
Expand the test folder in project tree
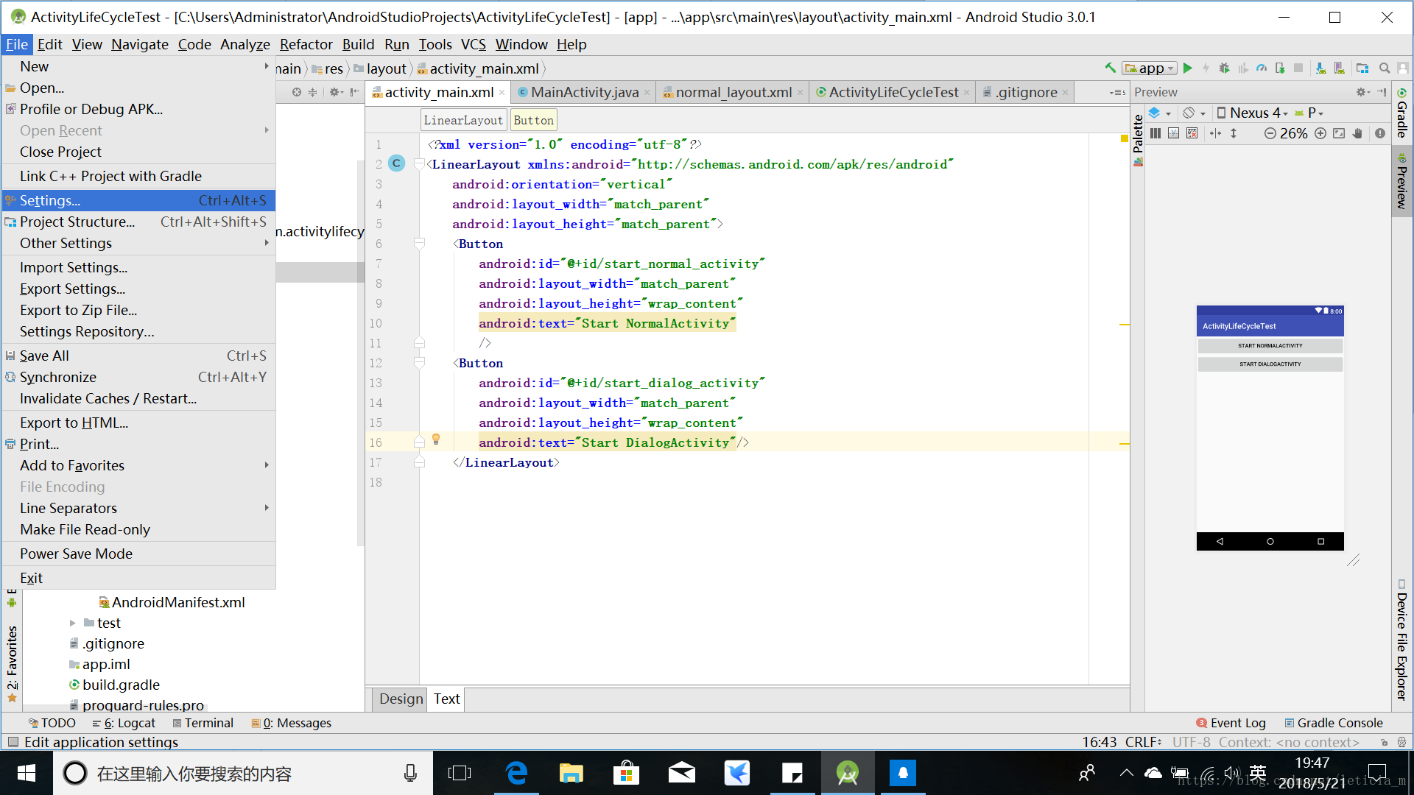[x=72, y=623]
